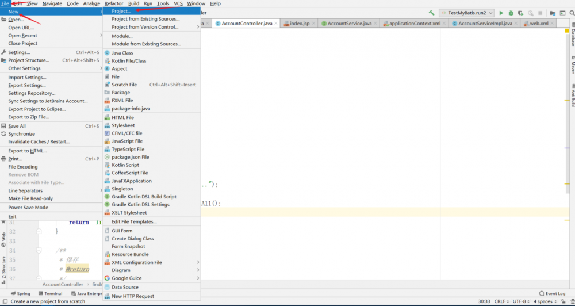Create a new HTML File
This screenshot has height=306, width=575.
pyautogui.click(x=151, y=117)
